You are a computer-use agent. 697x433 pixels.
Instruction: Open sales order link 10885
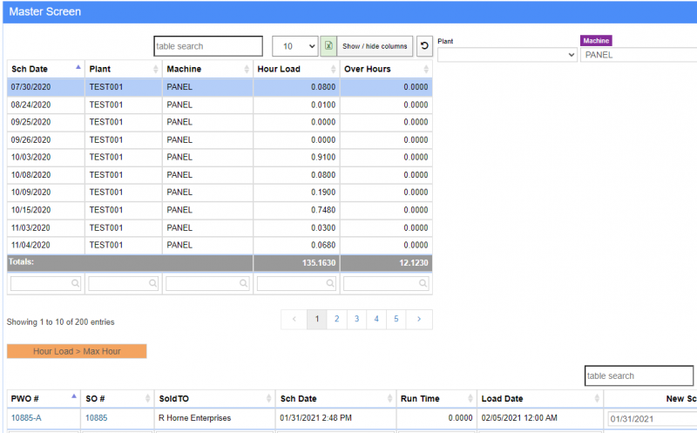(x=96, y=418)
